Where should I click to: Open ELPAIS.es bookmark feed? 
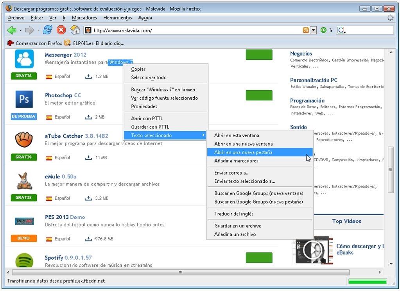click(x=94, y=43)
